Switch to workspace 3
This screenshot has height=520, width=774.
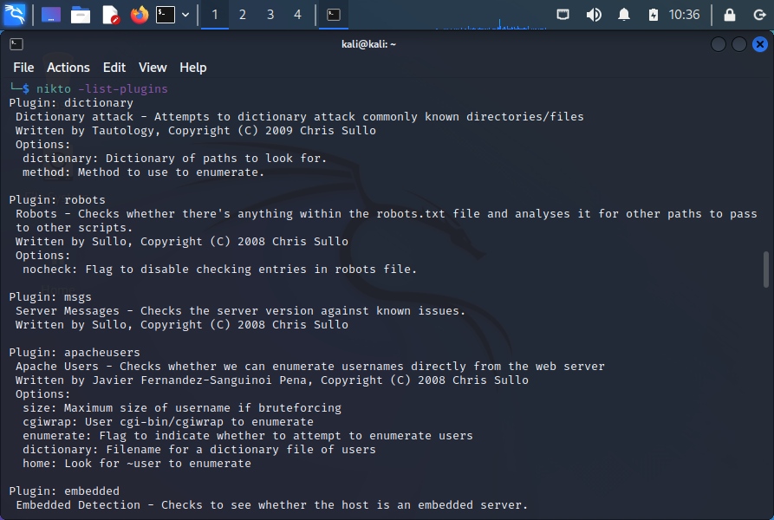pyautogui.click(x=270, y=15)
